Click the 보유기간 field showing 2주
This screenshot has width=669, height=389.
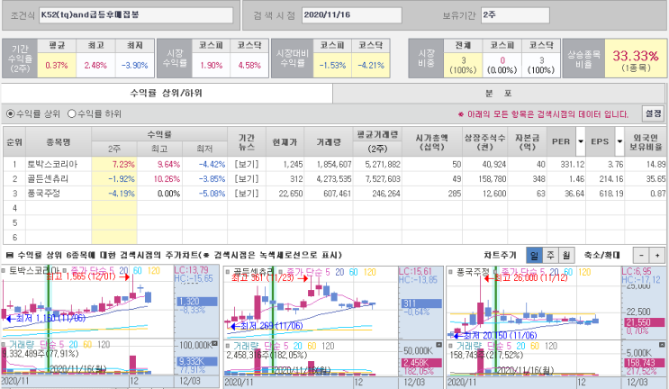click(515, 15)
